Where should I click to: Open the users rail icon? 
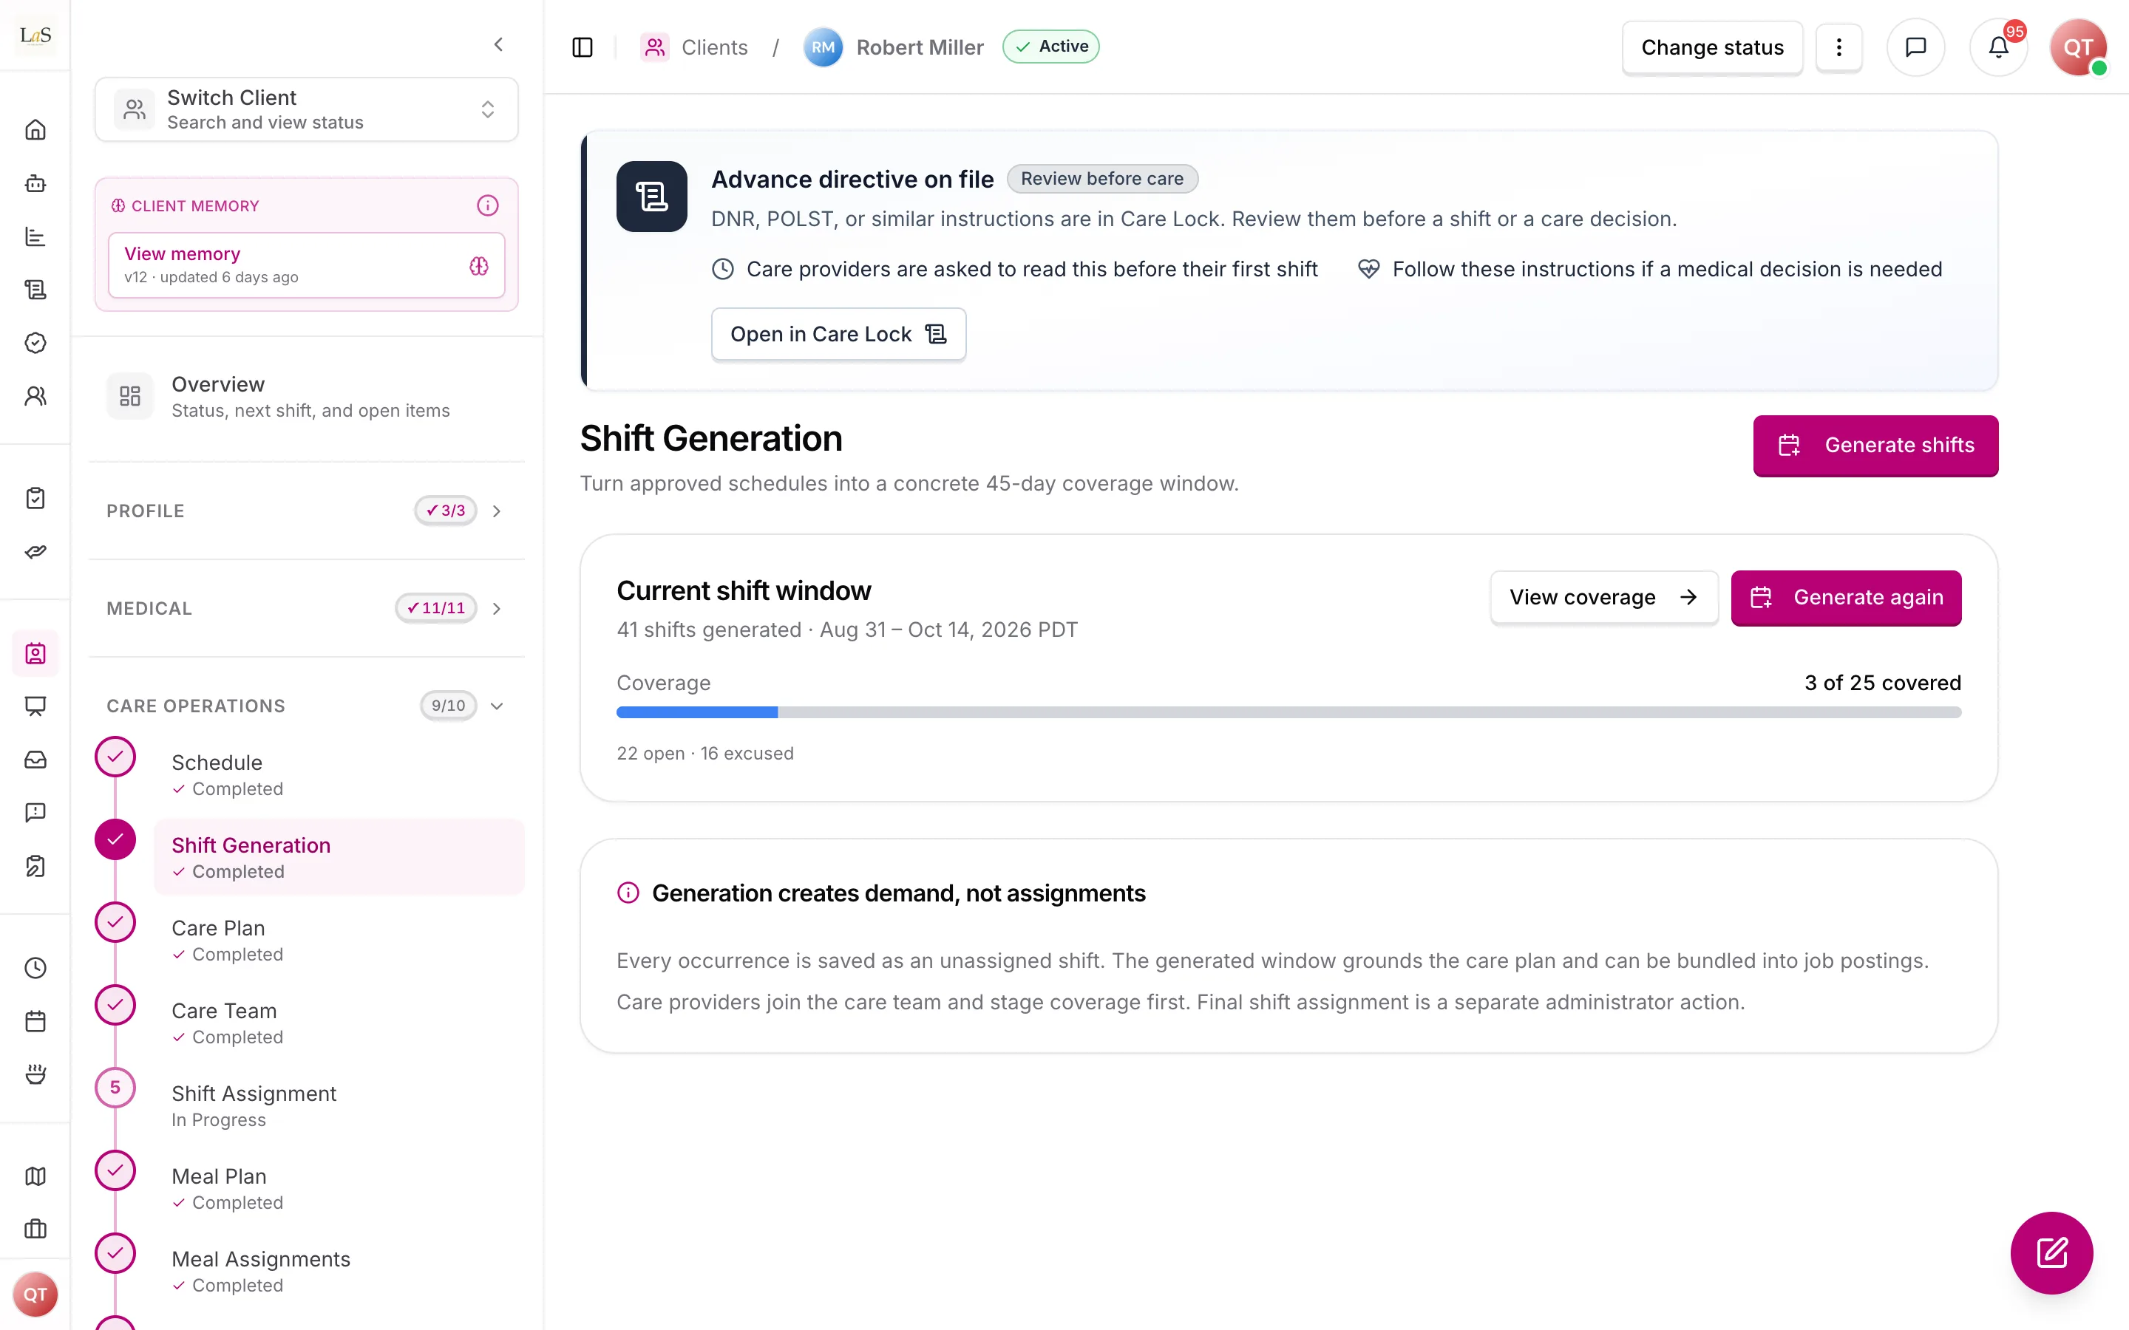35,396
